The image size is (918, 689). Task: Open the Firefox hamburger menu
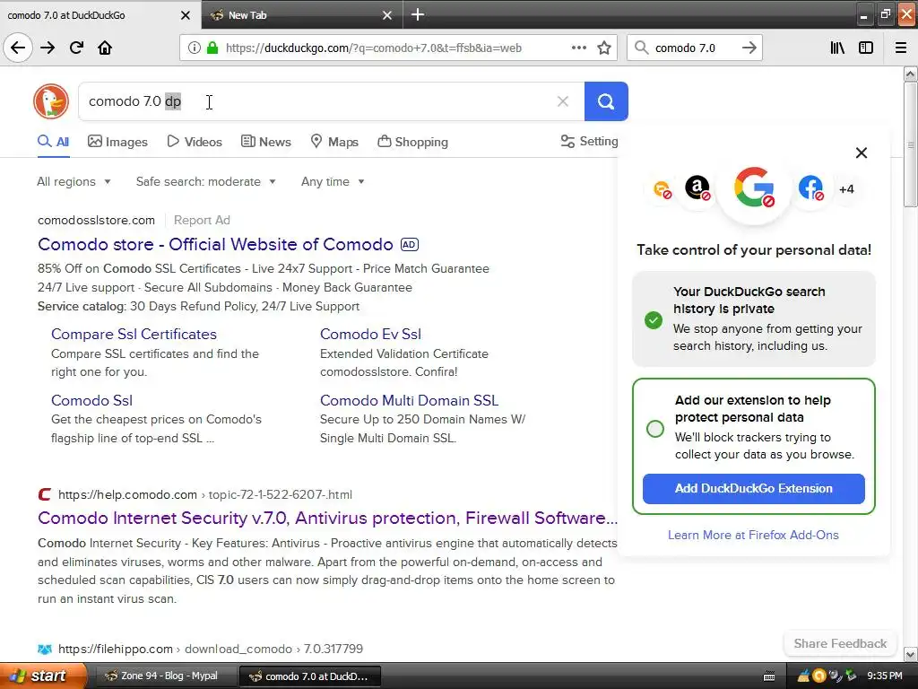point(901,48)
